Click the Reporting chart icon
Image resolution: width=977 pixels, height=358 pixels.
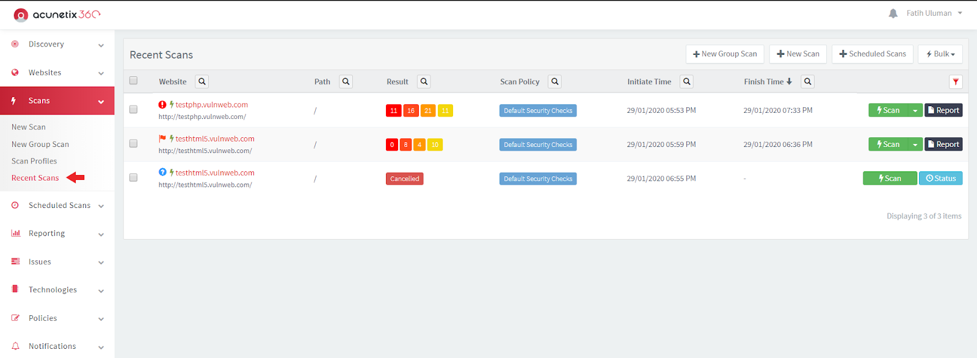[16, 233]
